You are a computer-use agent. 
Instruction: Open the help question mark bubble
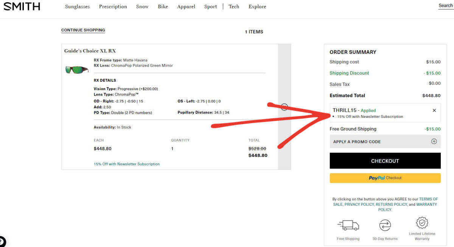pyautogui.click(x=2, y=241)
